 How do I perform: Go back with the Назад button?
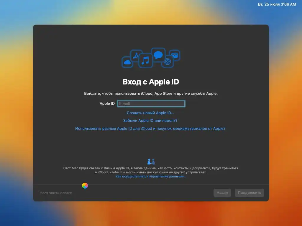[x=222, y=192]
